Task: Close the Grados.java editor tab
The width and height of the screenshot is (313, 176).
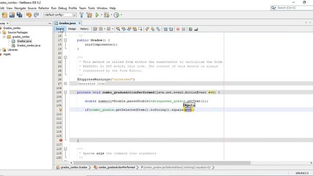Action: (x=79, y=23)
